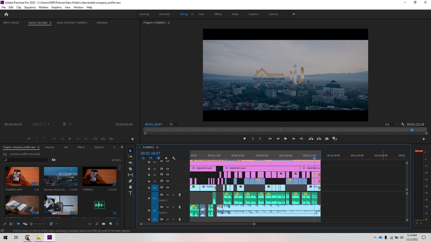
Task: Toggle V3 track output eye
Action: [x=167, y=174]
